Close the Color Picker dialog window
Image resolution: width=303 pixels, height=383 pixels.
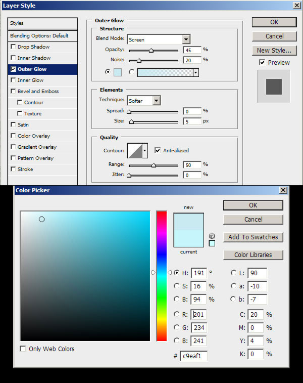pyautogui.click(x=283, y=190)
